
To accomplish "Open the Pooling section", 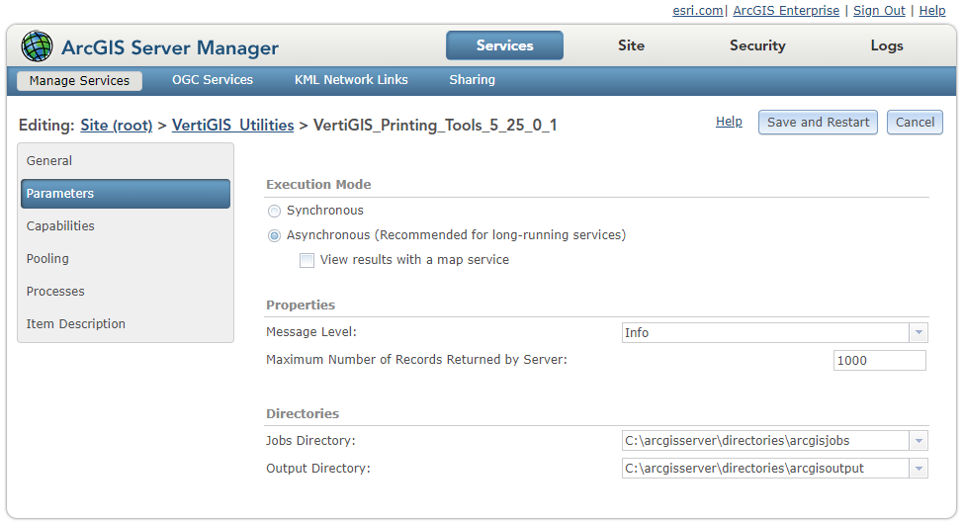I will 126,259.
